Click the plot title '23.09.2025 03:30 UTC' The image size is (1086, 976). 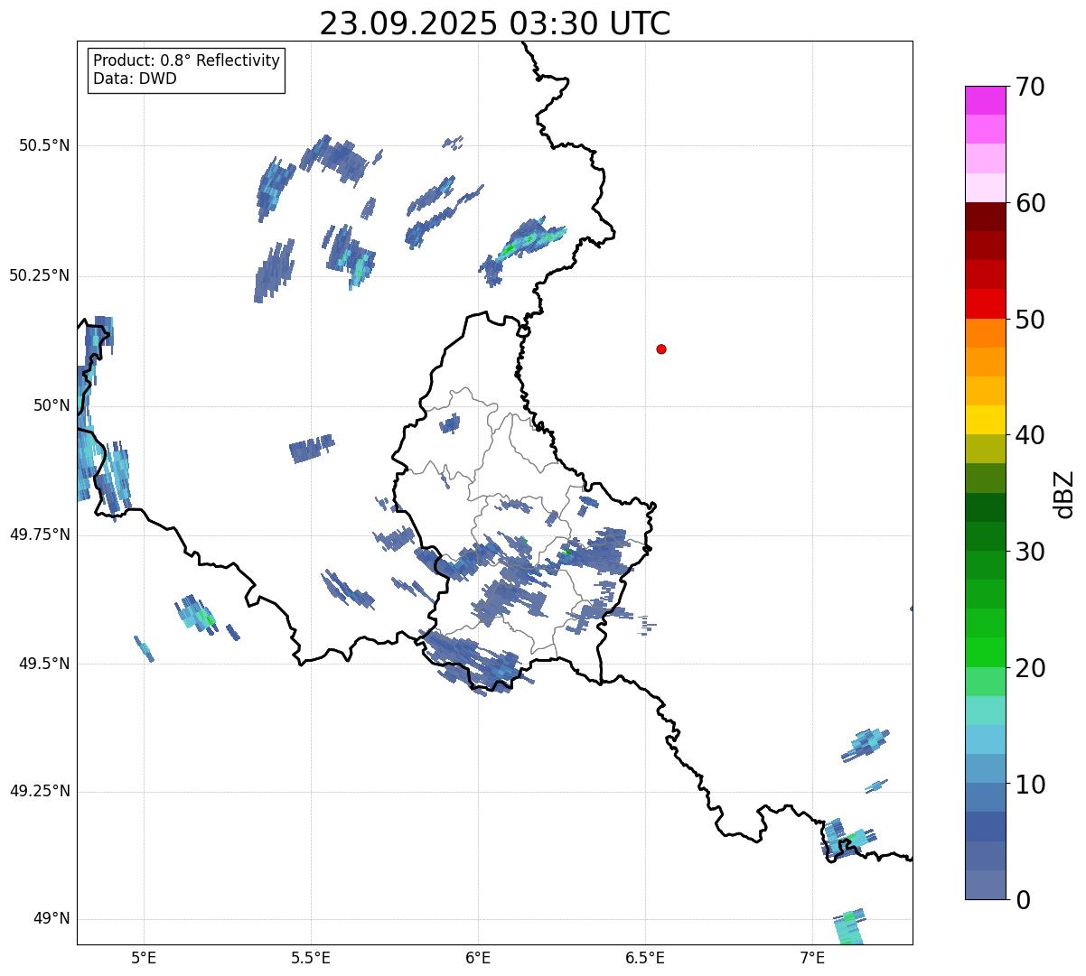tap(495, 23)
